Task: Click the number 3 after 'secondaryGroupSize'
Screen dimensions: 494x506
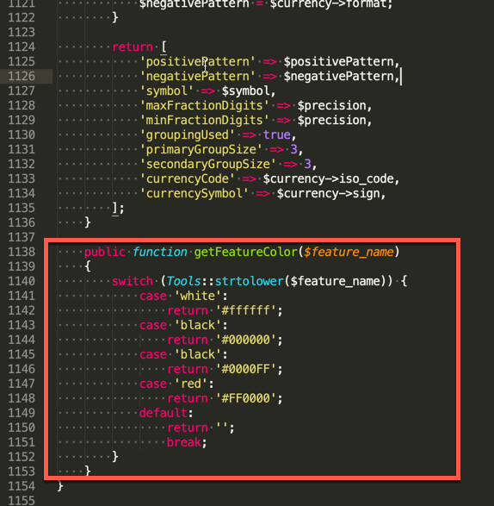Action: 307,165
